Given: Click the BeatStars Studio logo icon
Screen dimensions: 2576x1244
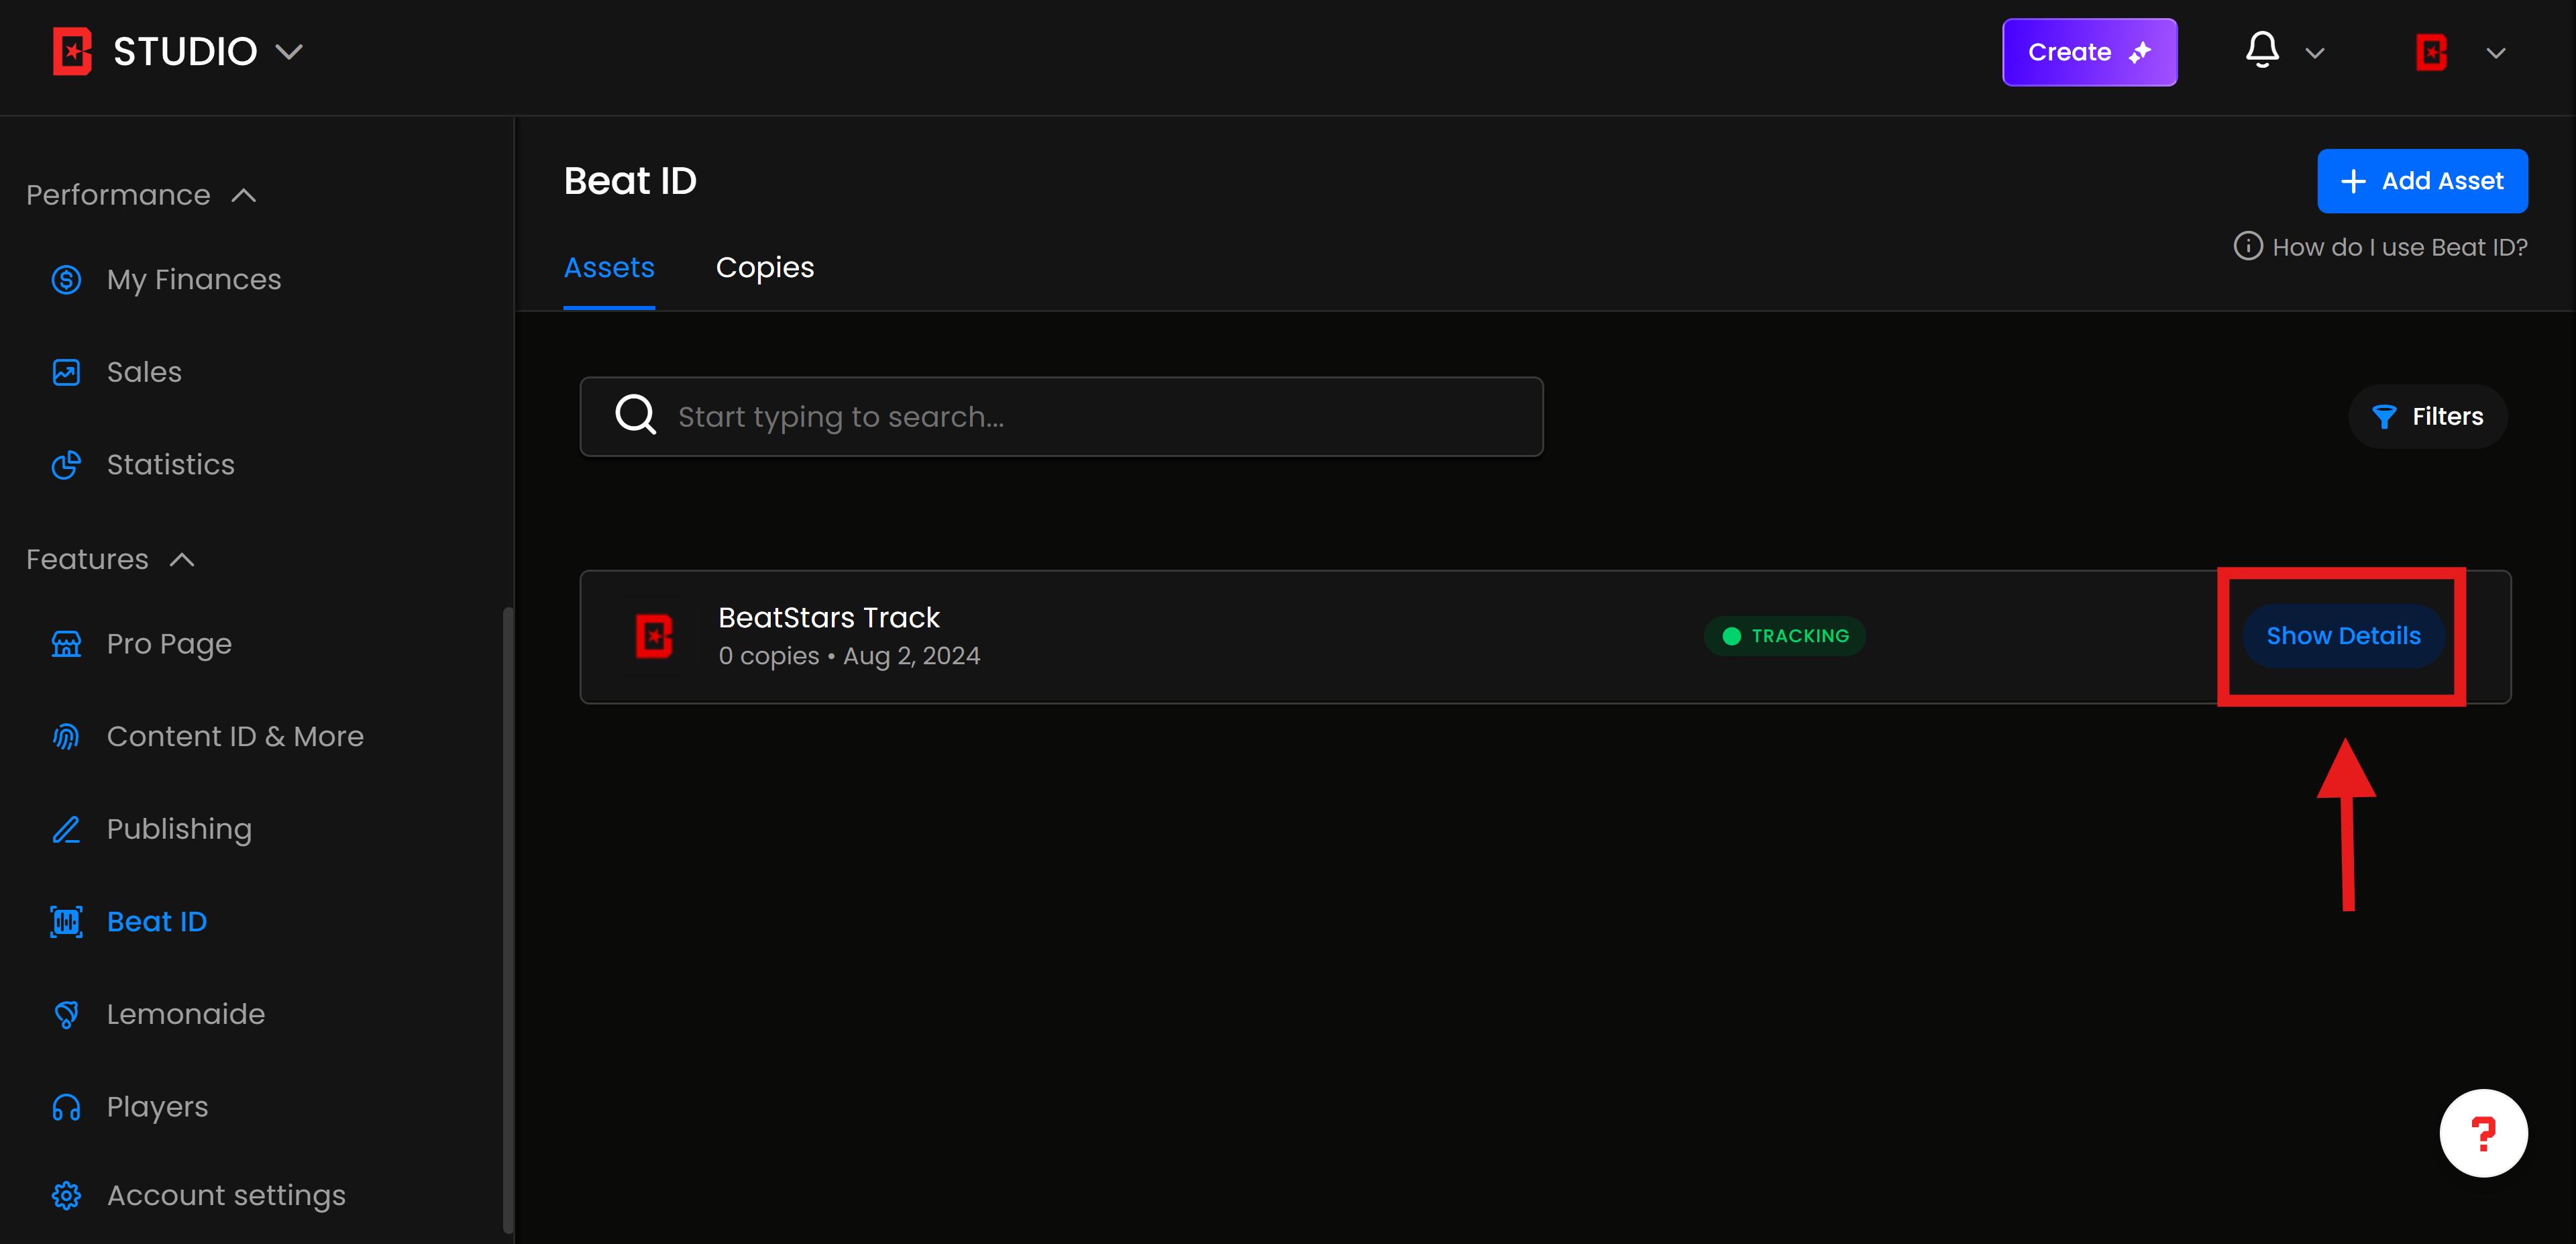Looking at the screenshot, I should 72,51.
